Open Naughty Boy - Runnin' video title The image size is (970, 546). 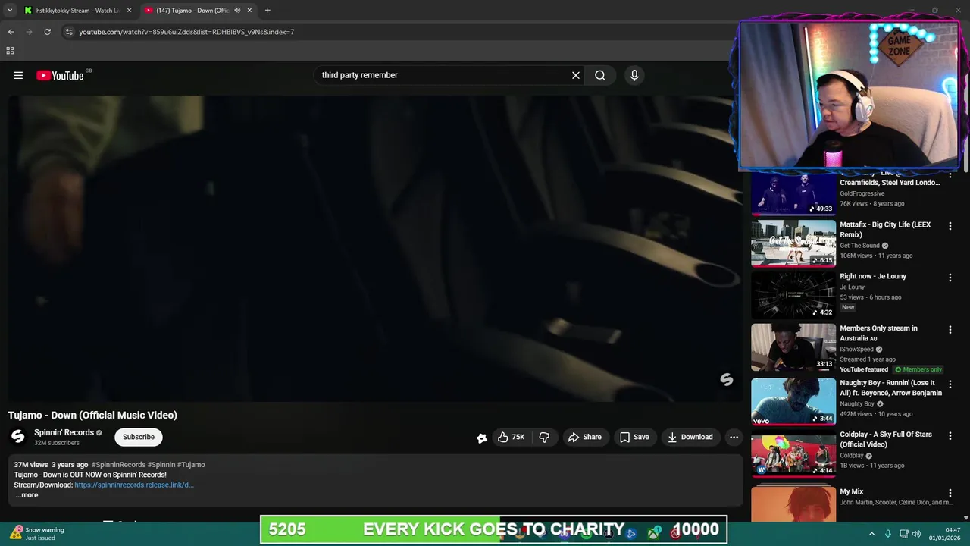click(890, 388)
